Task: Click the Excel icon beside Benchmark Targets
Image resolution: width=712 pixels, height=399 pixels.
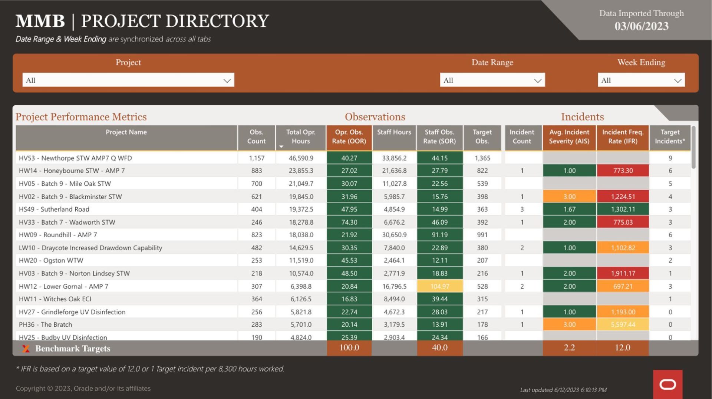Action: pos(25,348)
